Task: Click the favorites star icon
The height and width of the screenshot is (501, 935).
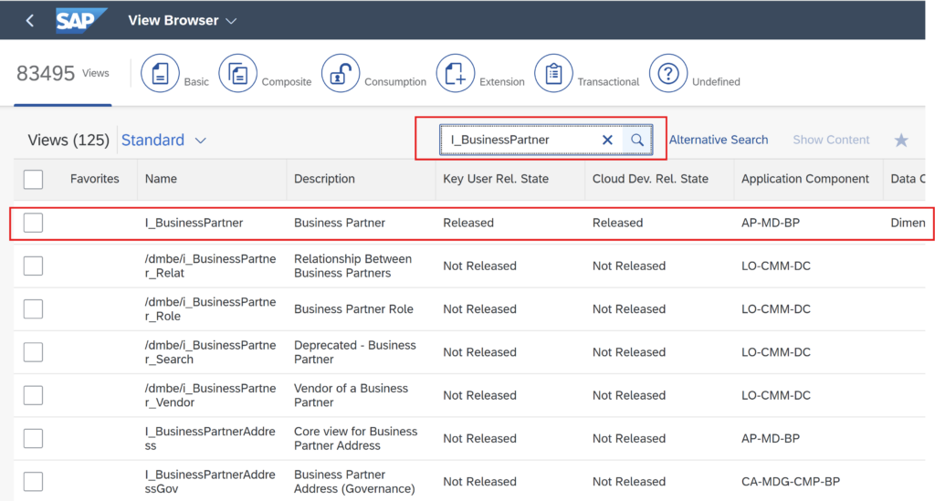Action: 901,141
